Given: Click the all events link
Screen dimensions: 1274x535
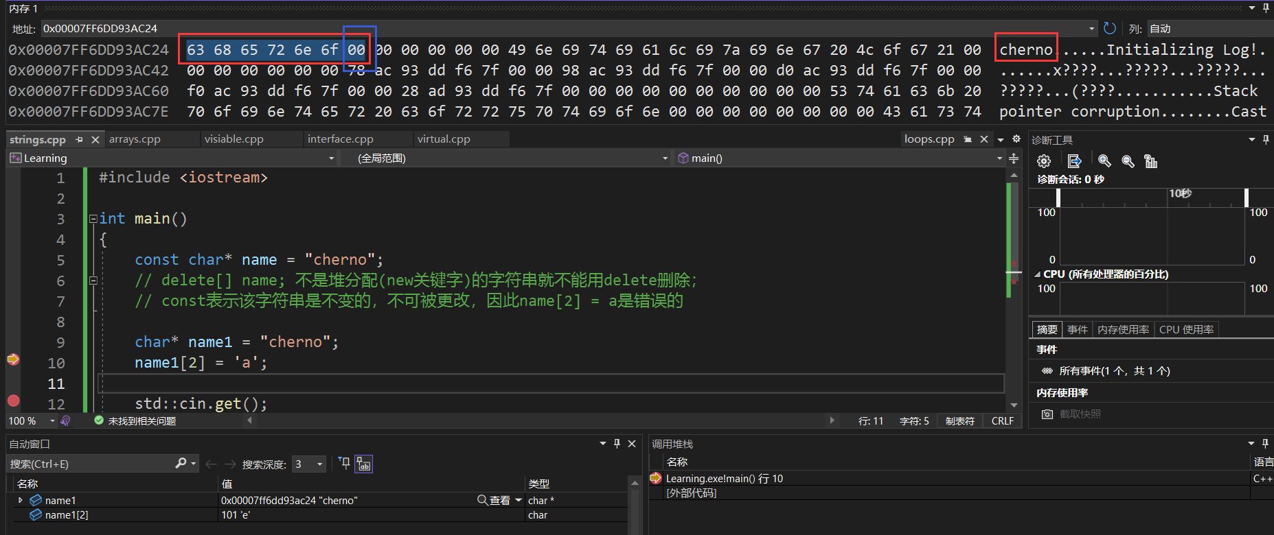Looking at the screenshot, I should [1114, 371].
